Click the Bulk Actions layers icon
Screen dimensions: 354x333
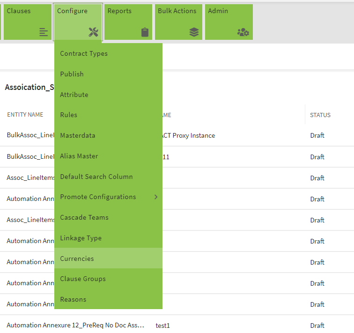194,32
